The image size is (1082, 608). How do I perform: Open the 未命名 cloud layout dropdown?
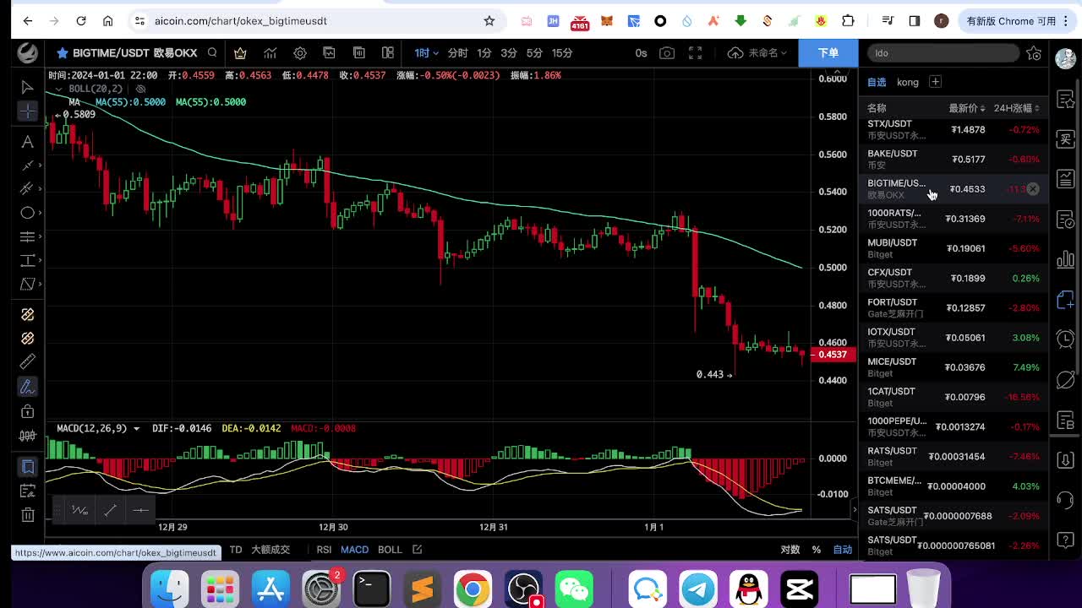(x=757, y=53)
